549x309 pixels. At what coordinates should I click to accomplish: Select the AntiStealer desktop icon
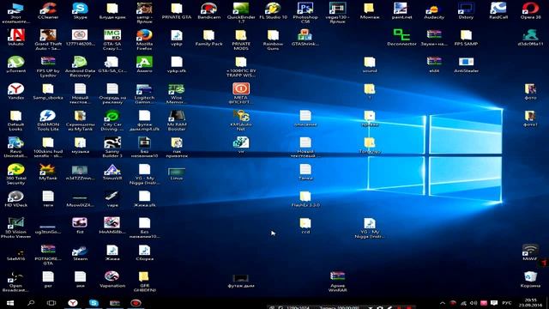466,64
